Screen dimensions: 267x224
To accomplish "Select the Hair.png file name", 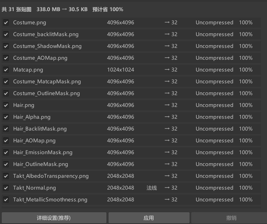I will 24,105.
